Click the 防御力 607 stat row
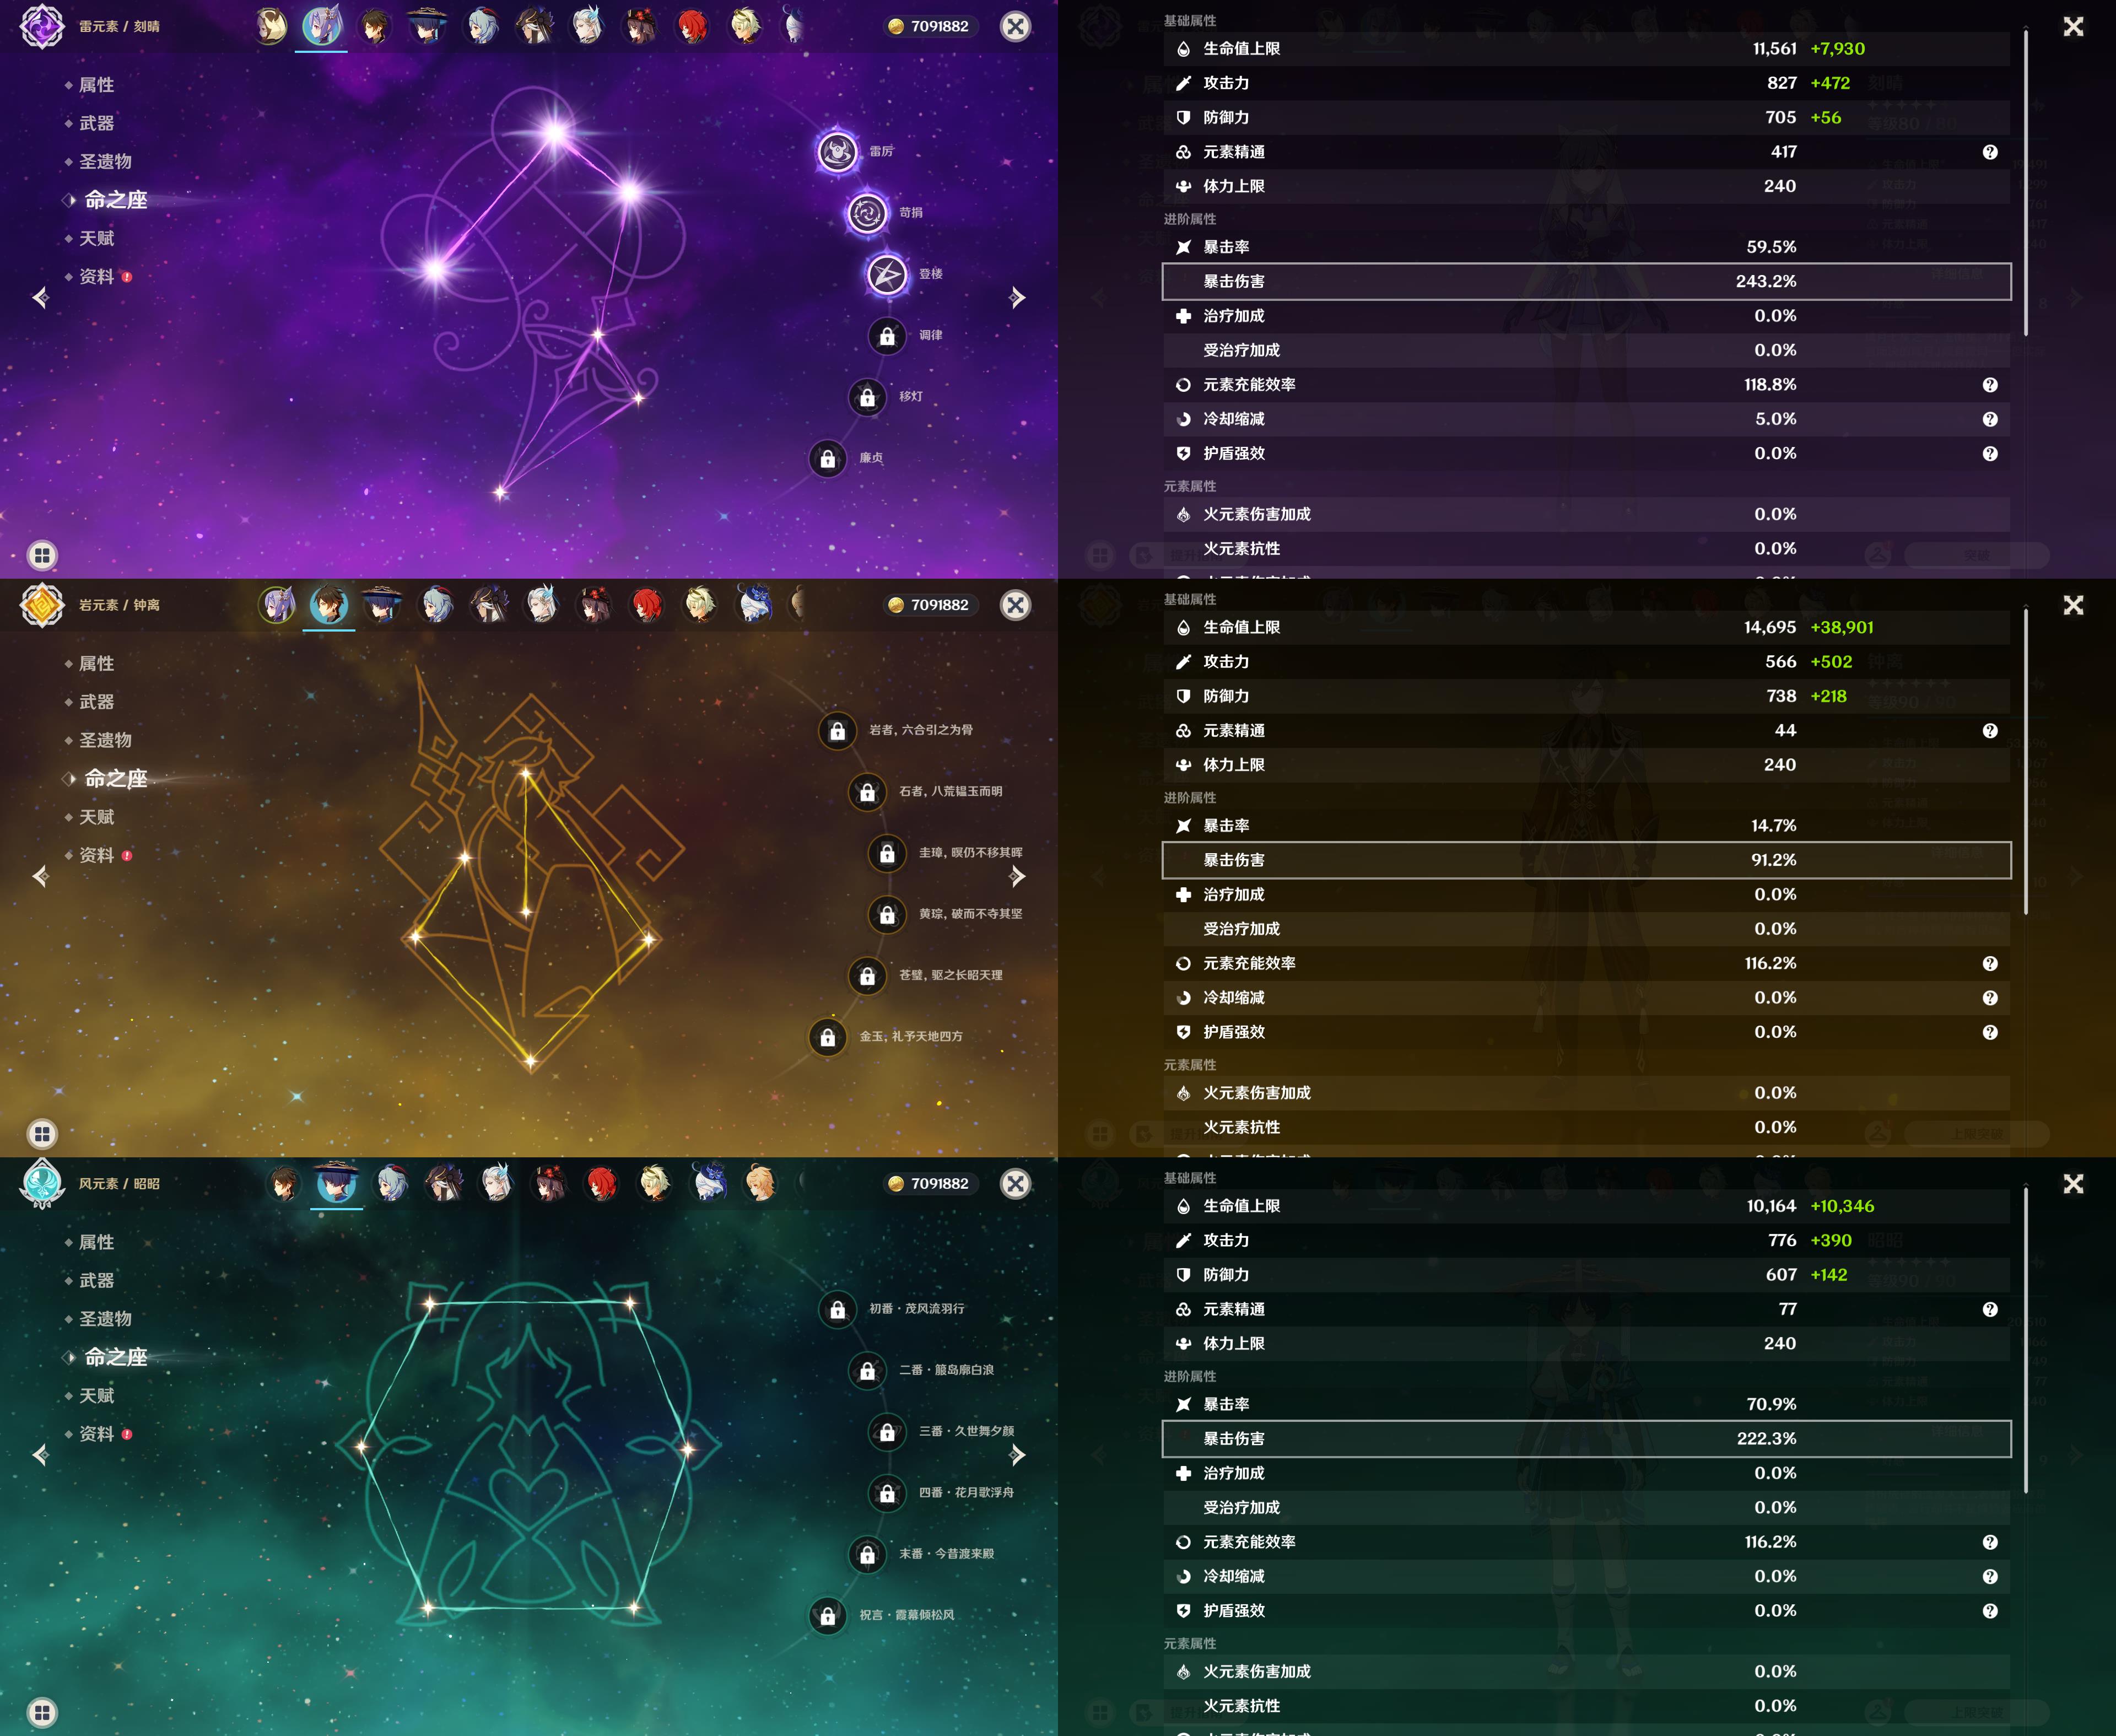Viewport: 2116px width, 1736px height. pos(1586,1275)
